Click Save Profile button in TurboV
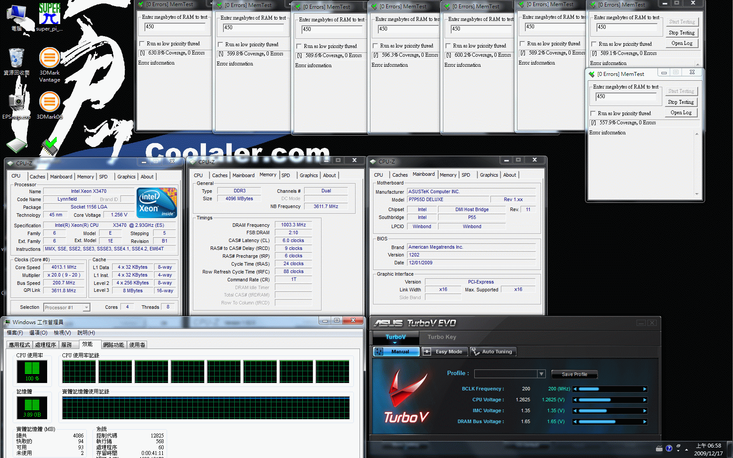This screenshot has height=458, width=733. click(574, 374)
